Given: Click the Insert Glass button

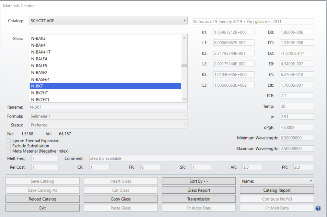Looking at the screenshot, I should tap(121, 181).
